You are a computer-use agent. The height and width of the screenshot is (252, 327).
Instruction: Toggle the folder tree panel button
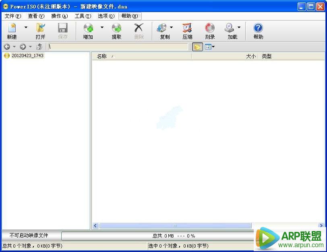tap(197, 47)
